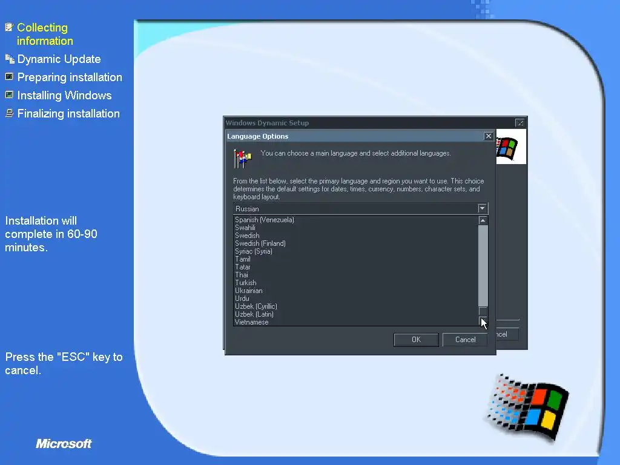This screenshot has height=465, width=620.
Task: Click the list scrollbar's up arrow
Action: [x=483, y=220]
